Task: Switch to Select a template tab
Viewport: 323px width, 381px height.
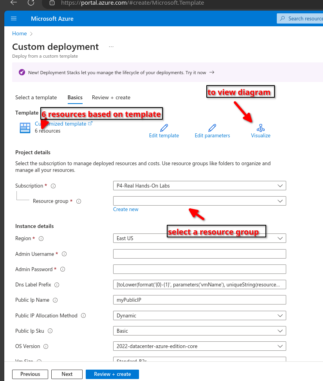Action: click(36, 97)
